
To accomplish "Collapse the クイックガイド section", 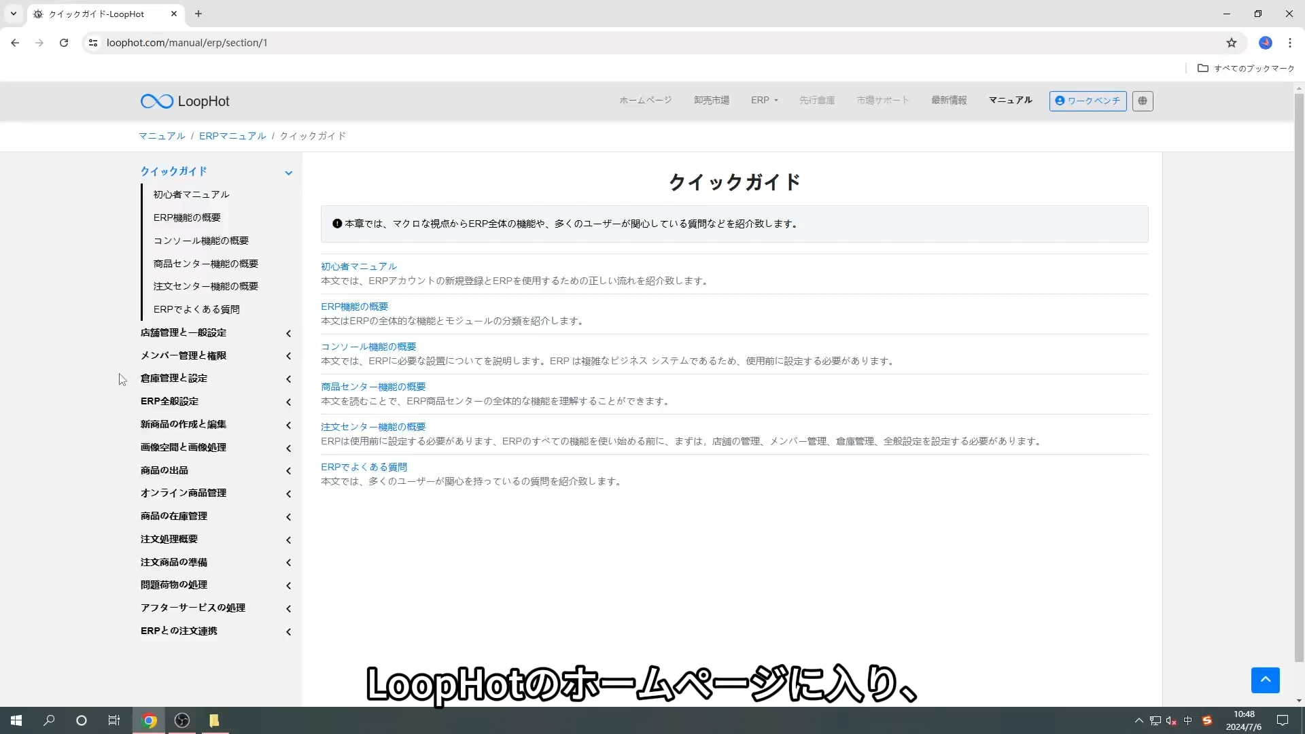I will coord(289,173).
